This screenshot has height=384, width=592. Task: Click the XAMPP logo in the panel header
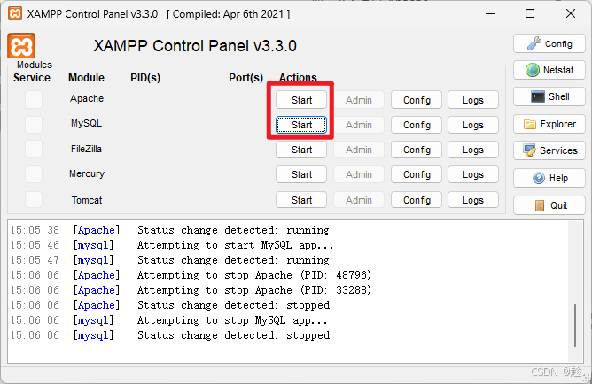tap(21, 46)
